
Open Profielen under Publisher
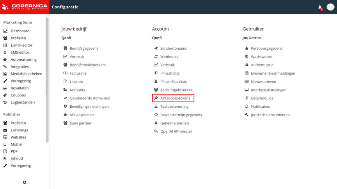(18, 123)
